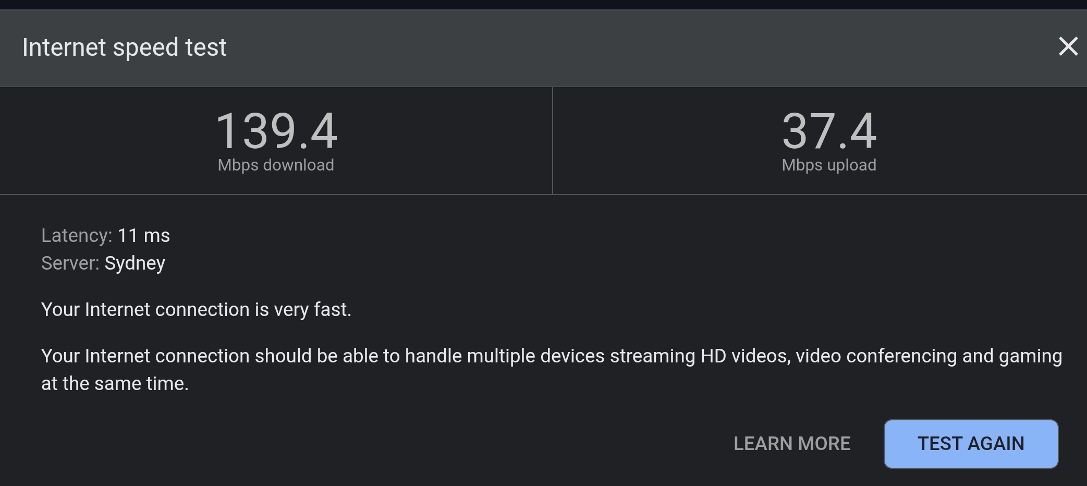Click 'at the same time' text line
The height and width of the screenshot is (486, 1087).
pos(115,384)
